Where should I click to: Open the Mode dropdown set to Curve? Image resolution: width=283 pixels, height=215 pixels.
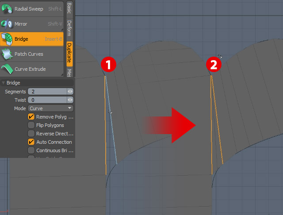[x=50, y=108]
